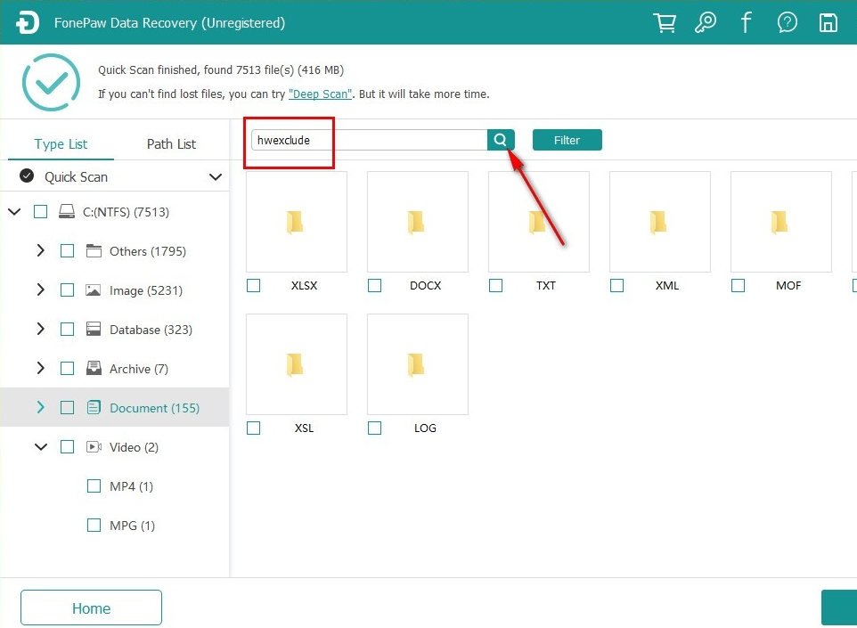Select the MP4 (1) entry
This screenshot has height=628, width=857.
point(131,485)
